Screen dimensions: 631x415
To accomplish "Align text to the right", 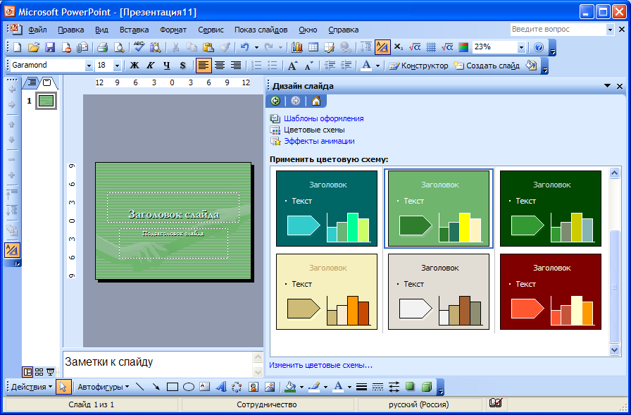I will point(236,66).
